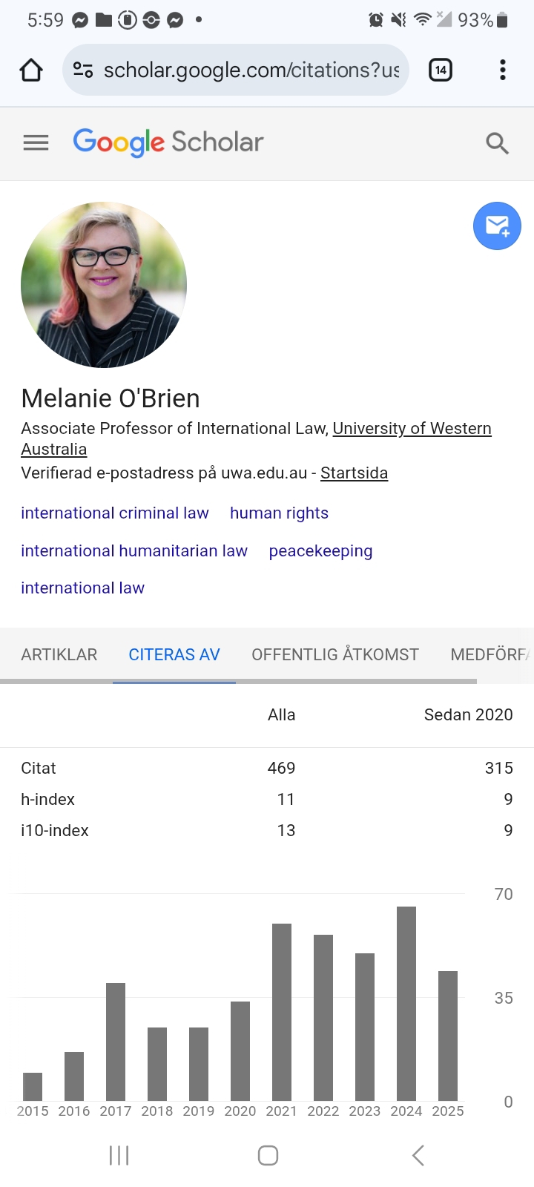The width and height of the screenshot is (534, 1187).
Task: Tap the international criminal law interest
Action: [115, 513]
